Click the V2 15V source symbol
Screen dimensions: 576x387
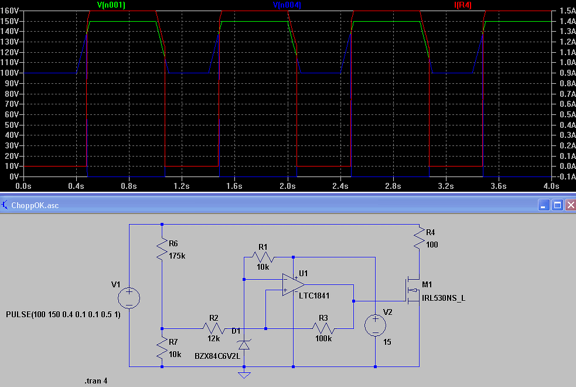(x=376, y=325)
